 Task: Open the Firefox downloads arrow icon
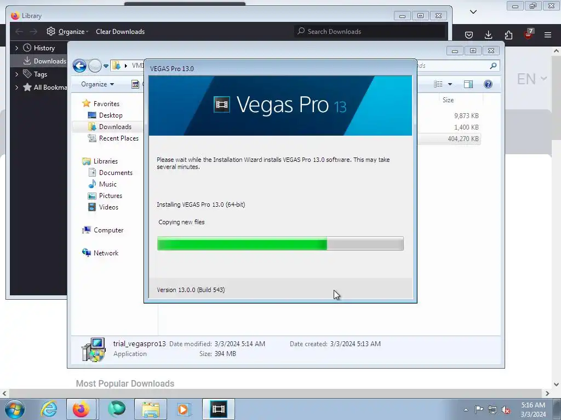coord(488,35)
